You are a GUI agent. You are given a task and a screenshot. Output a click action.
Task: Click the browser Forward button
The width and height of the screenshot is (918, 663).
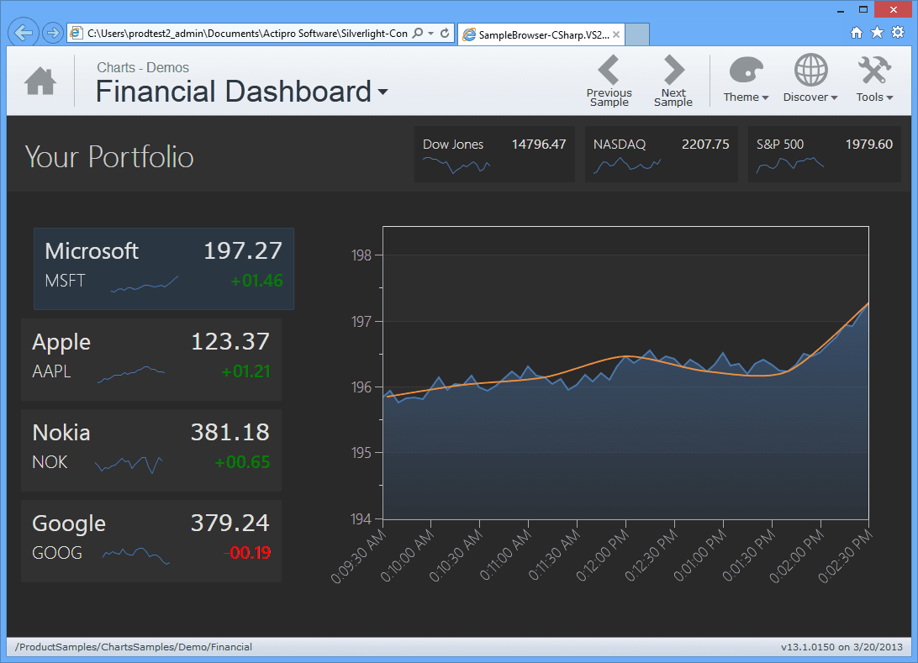click(x=53, y=33)
